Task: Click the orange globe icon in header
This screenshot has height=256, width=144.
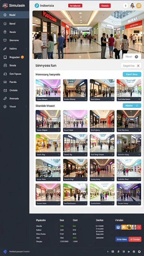Action: (x=139, y=6)
